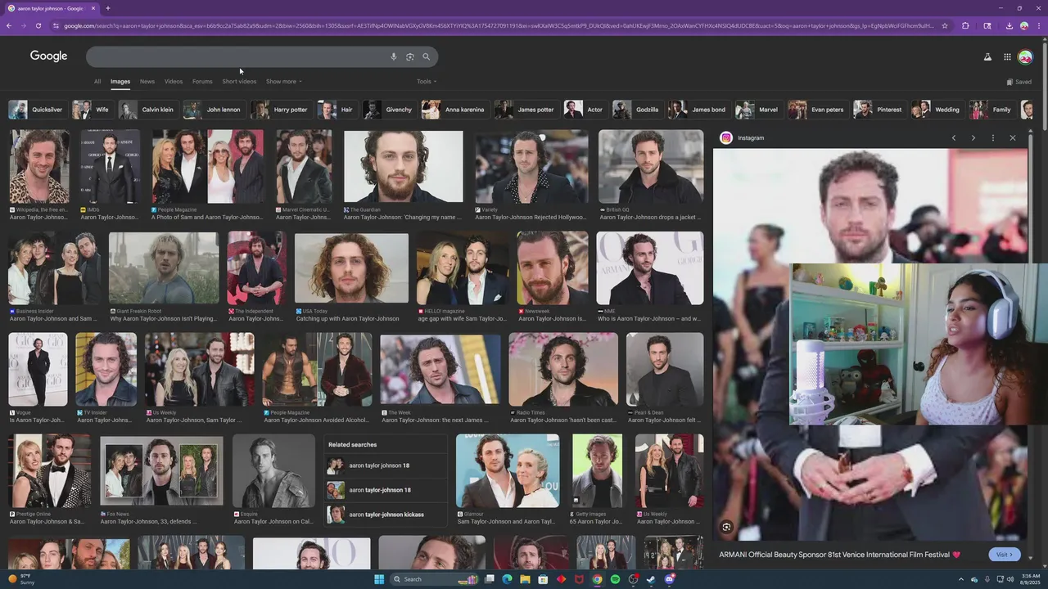This screenshot has width=1048, height=589.
Task: Bookmark this page with the star icon
Action: 945,25
